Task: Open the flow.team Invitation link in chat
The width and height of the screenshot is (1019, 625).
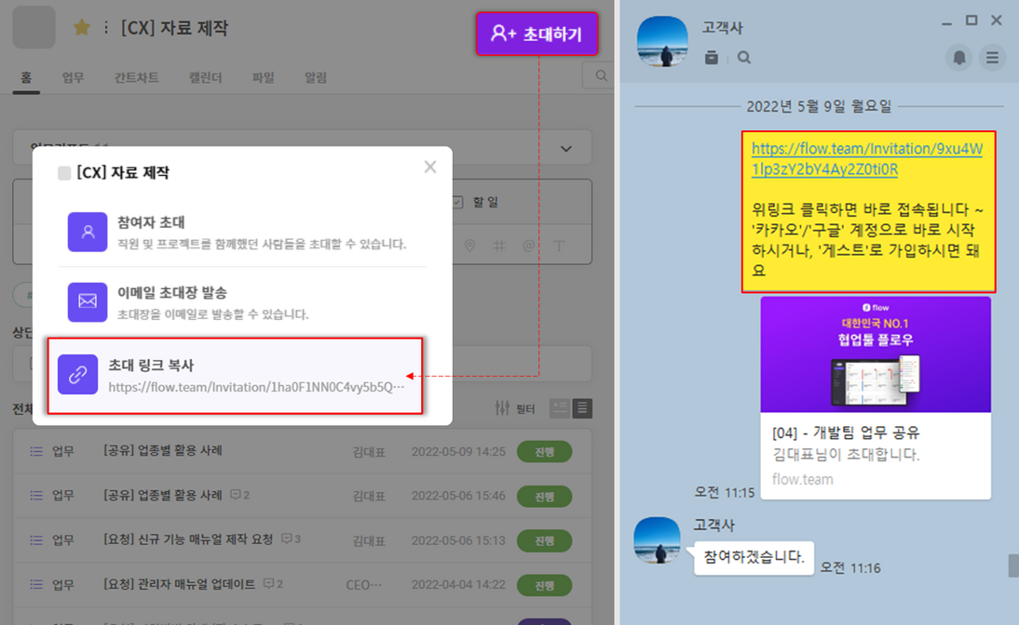Action: pyautogui.click(x=867, y=159)
